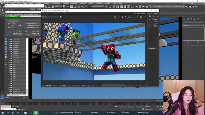Image resolution: width=205 pixels, height=115 pixels.
Task: Toggle the 3D Snaps icon
Action: (x=75, y=6)
